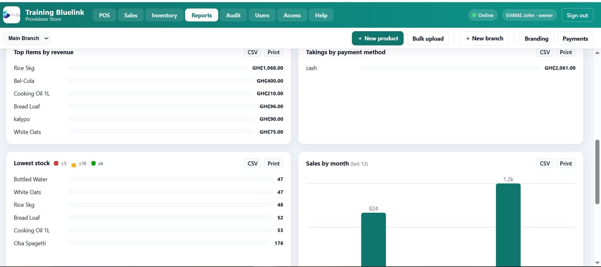This screenshot has height=267, width=601.
Task: Open the Help tab
Action: (321, 15)
